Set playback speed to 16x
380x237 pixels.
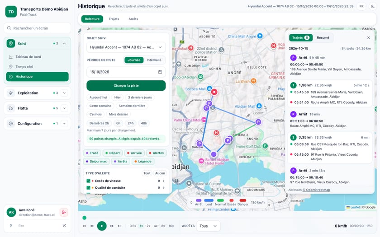pos(171,226)
